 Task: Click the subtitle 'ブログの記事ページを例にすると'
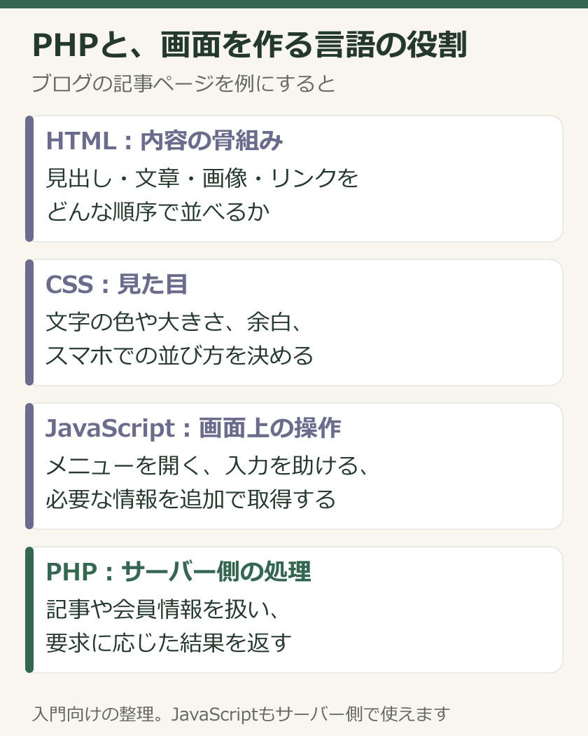pyautogui.click(x=183, y=83)
